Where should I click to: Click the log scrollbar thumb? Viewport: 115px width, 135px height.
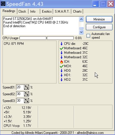pyautogui.click(x=81, y=28)
